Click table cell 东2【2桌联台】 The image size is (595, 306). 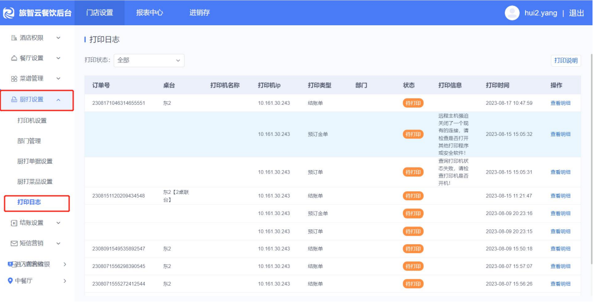click(176, 196)
